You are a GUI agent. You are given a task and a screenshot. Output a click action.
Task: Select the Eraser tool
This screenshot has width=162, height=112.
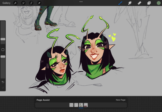pyautogui.click(x=139, y=3)
